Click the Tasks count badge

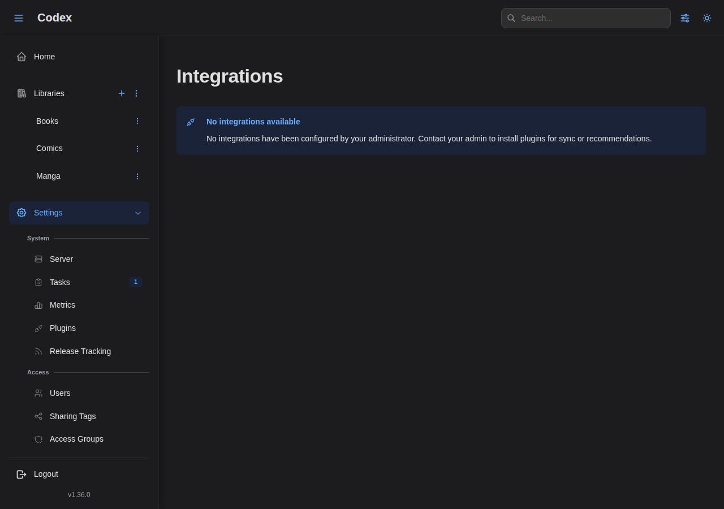(136, 282)
